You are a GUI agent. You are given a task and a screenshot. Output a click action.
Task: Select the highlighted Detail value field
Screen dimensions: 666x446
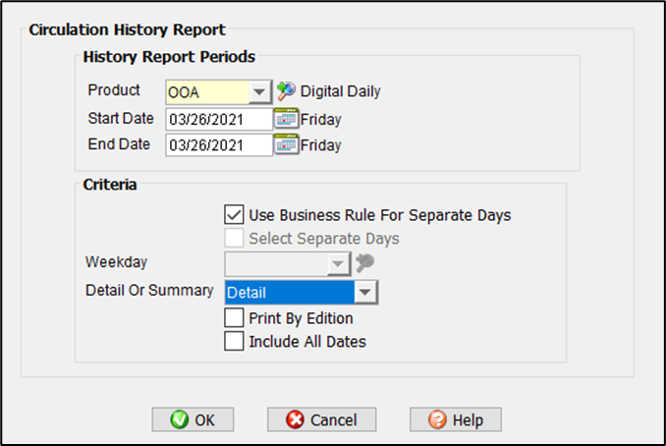tap(287, 292)
